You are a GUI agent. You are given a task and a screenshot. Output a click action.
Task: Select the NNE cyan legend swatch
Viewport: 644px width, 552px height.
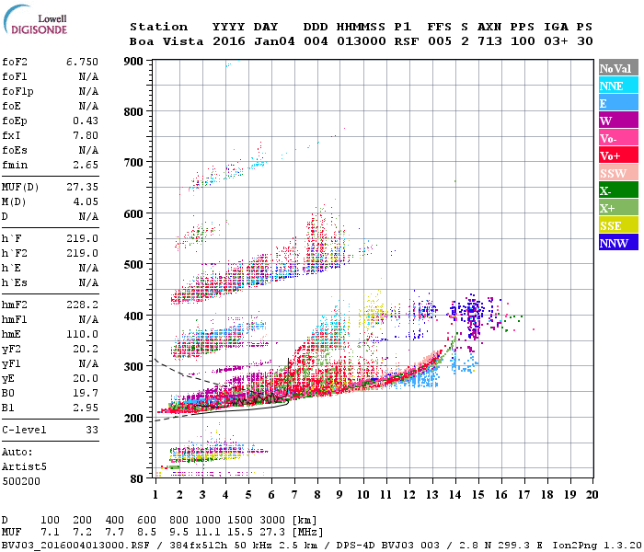[x=618, y=86]
